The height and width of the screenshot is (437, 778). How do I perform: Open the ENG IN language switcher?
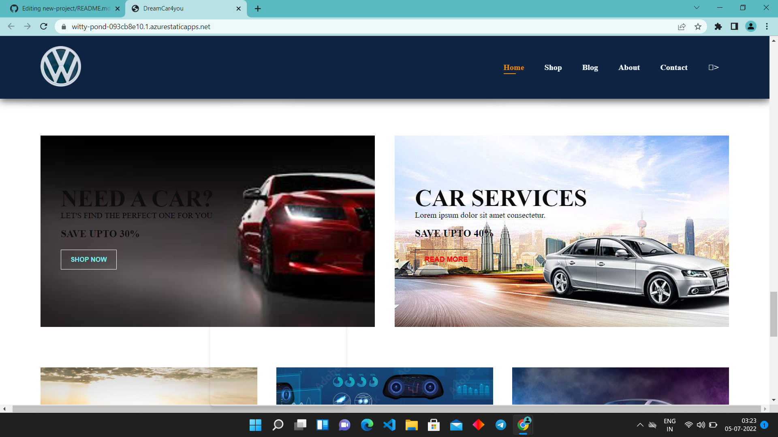click(x=670, y=425)
